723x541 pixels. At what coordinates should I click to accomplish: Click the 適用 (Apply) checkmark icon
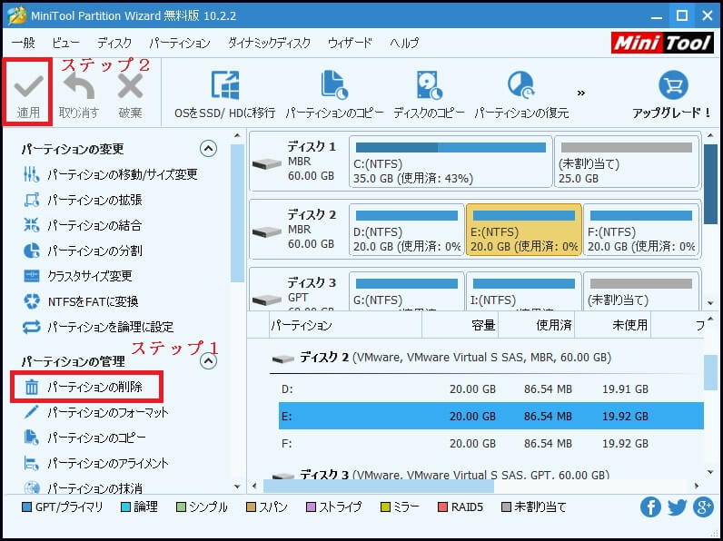(28, 86)
